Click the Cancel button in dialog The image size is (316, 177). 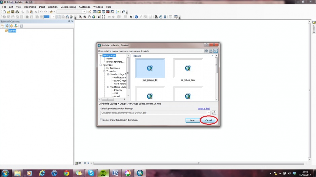(208, 120)
